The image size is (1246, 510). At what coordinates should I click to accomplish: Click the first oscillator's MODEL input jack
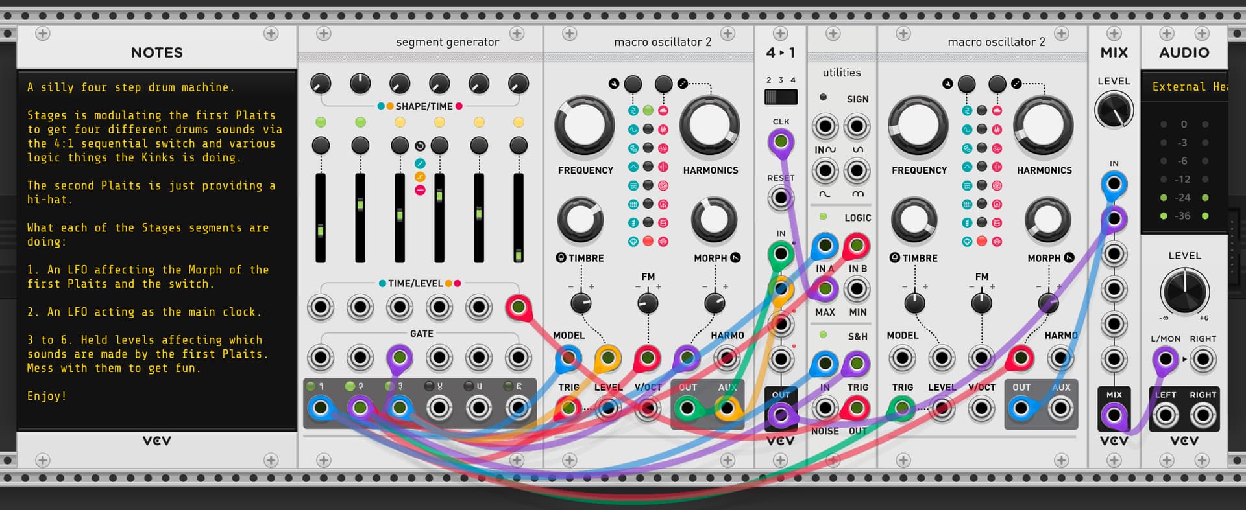pos(568,358)
